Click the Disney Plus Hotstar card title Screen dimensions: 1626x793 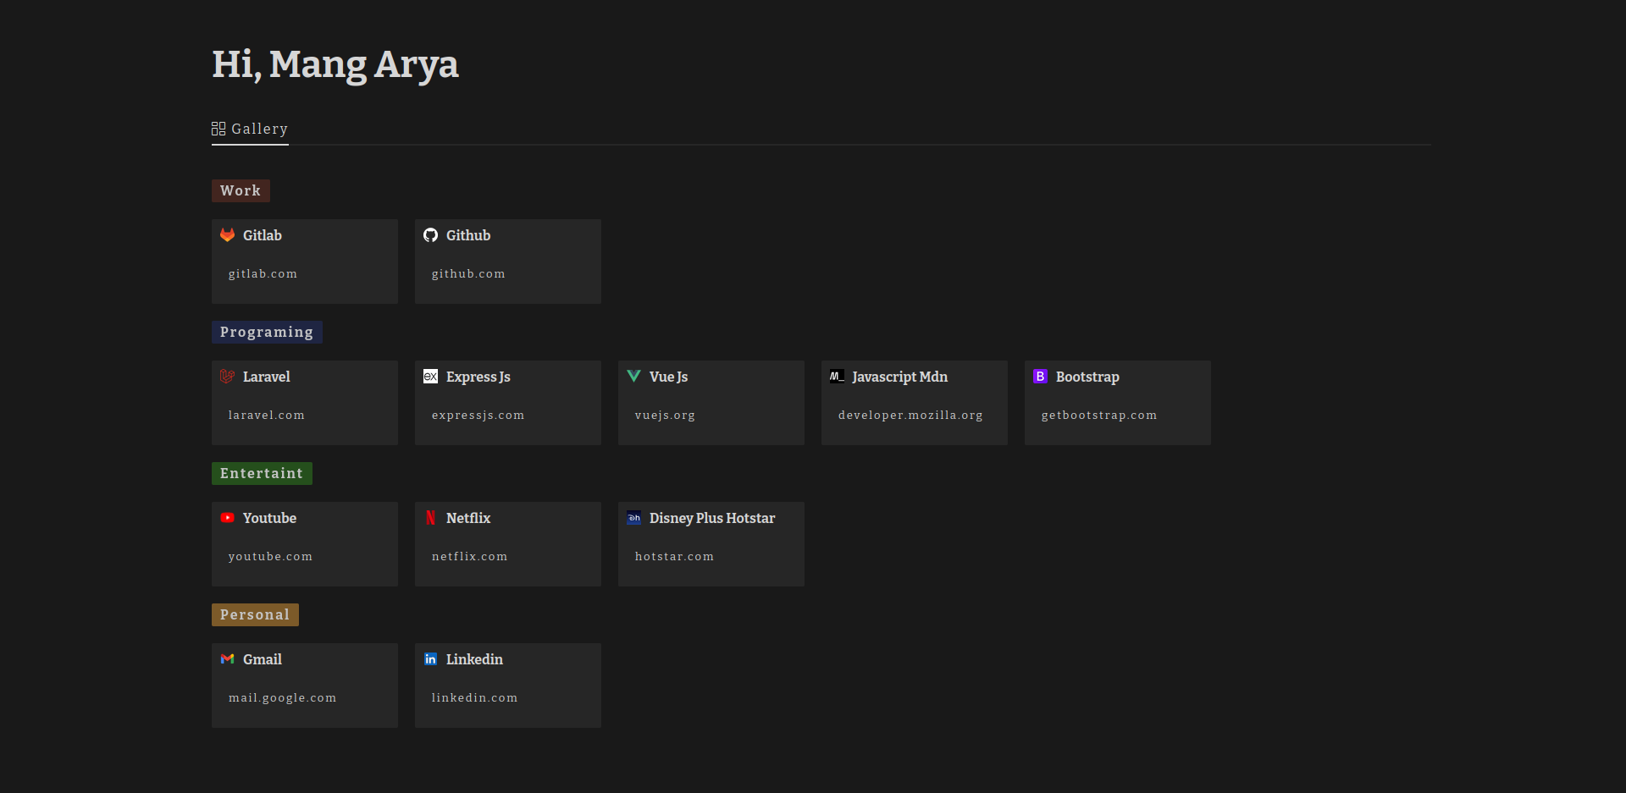(712, 518)
